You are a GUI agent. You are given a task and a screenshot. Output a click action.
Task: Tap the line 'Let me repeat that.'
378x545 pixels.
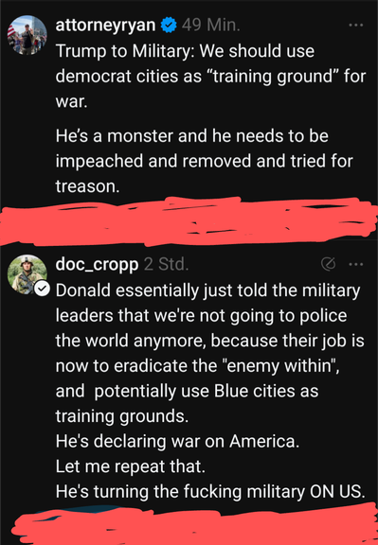[x=131, y=466]
